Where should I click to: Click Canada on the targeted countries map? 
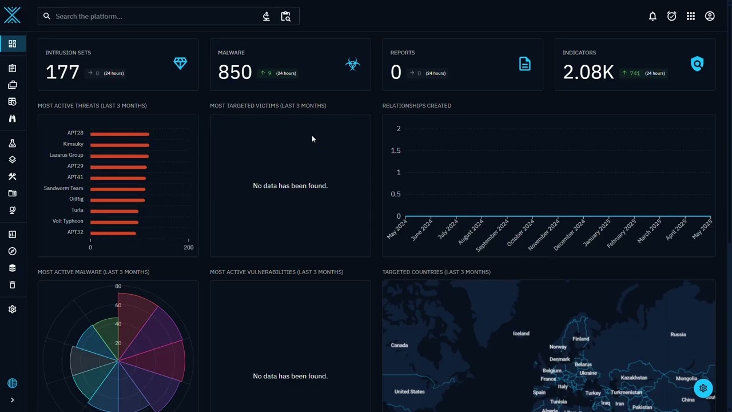pos(399,345)
